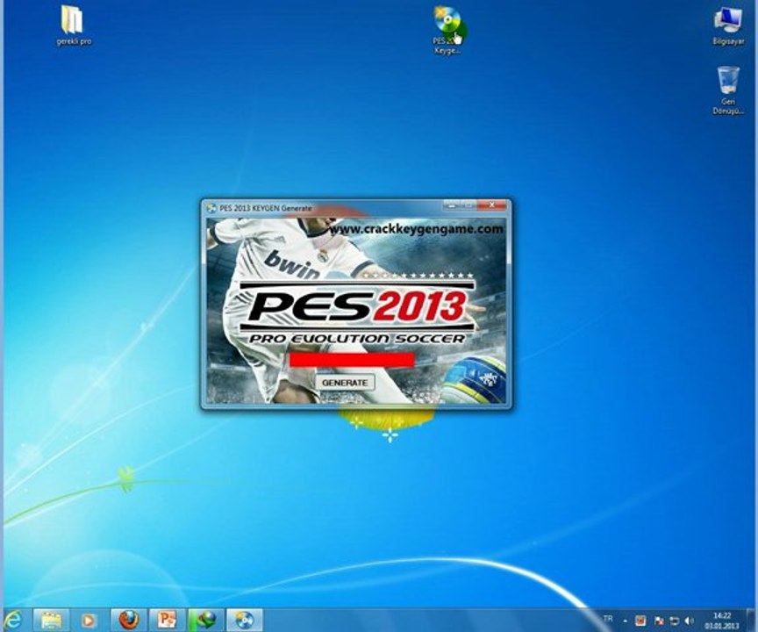Click the red key output field
The width and height of the screenshot is (758, 632).
point(353,360)
